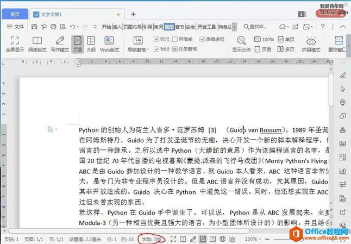Viewport: 351px width, 244px height.
Task: Click the writing mode pen icon in status bar
Action: [193, 239]
